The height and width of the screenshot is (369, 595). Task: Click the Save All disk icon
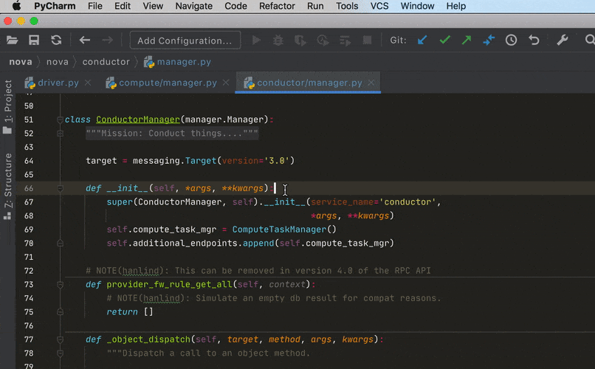coord(34,41)
